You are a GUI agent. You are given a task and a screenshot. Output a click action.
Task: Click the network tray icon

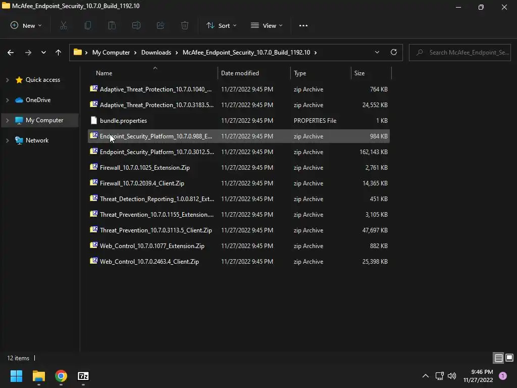439,376
